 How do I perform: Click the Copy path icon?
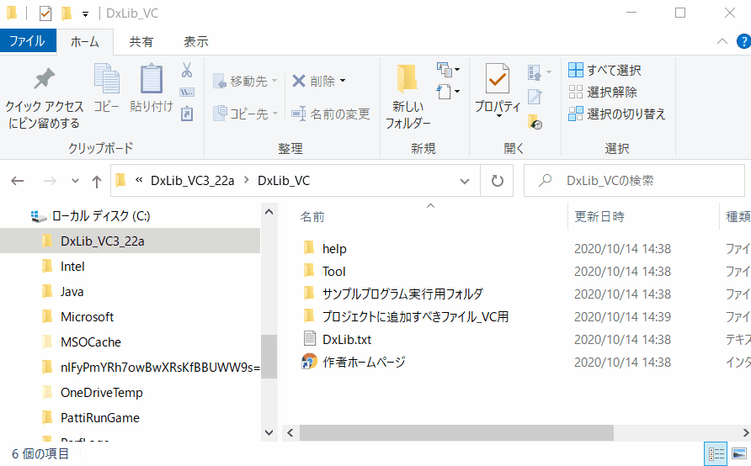(187, 92)
